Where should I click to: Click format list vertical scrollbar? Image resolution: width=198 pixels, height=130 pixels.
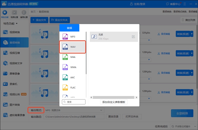(86, 53)
